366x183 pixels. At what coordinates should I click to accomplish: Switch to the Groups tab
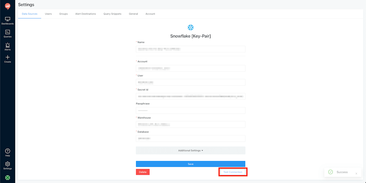[x=63, y=14]
